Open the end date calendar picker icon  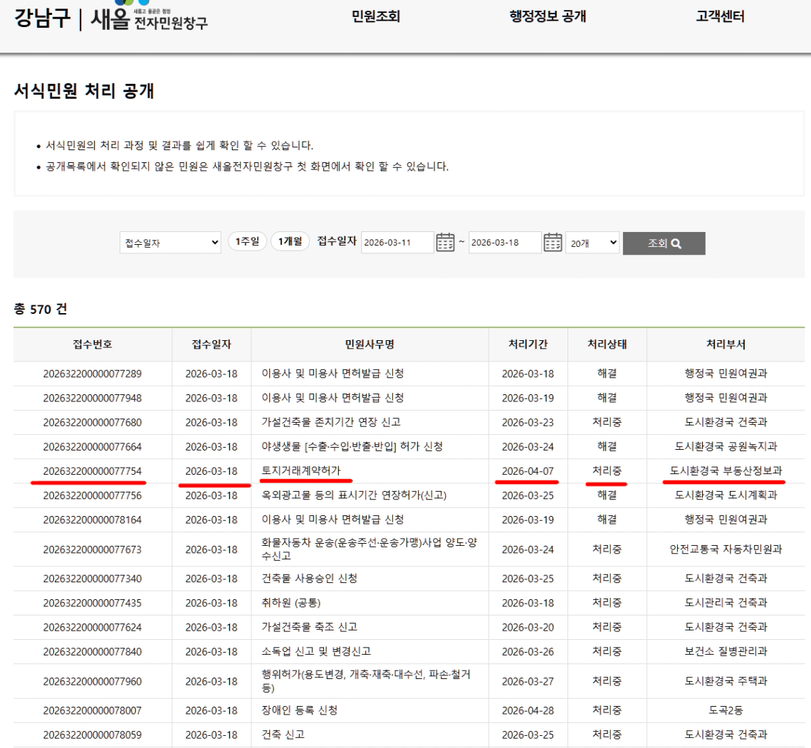553,243
